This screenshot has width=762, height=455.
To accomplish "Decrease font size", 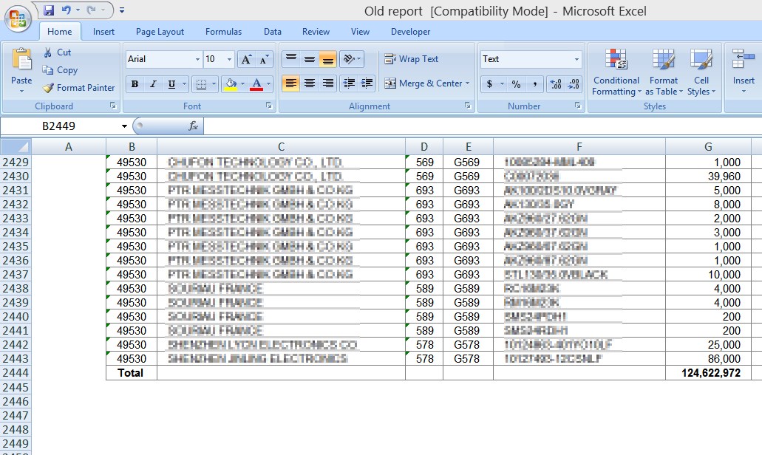I will point(264,59).
